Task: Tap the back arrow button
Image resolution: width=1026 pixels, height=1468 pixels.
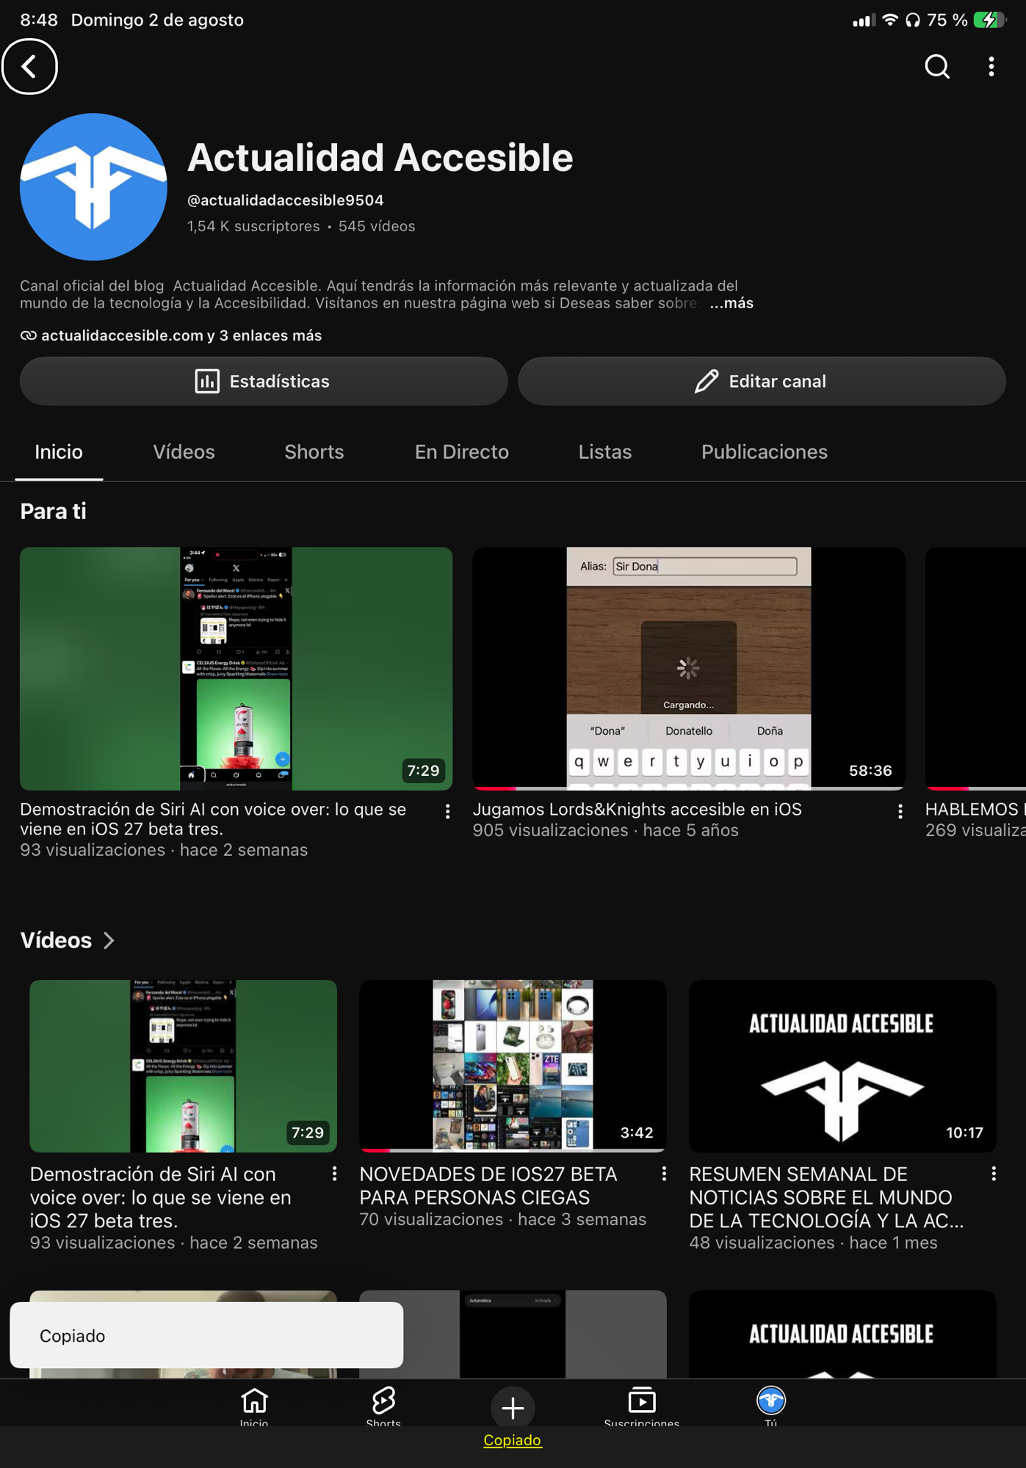Action: [29, 67]
